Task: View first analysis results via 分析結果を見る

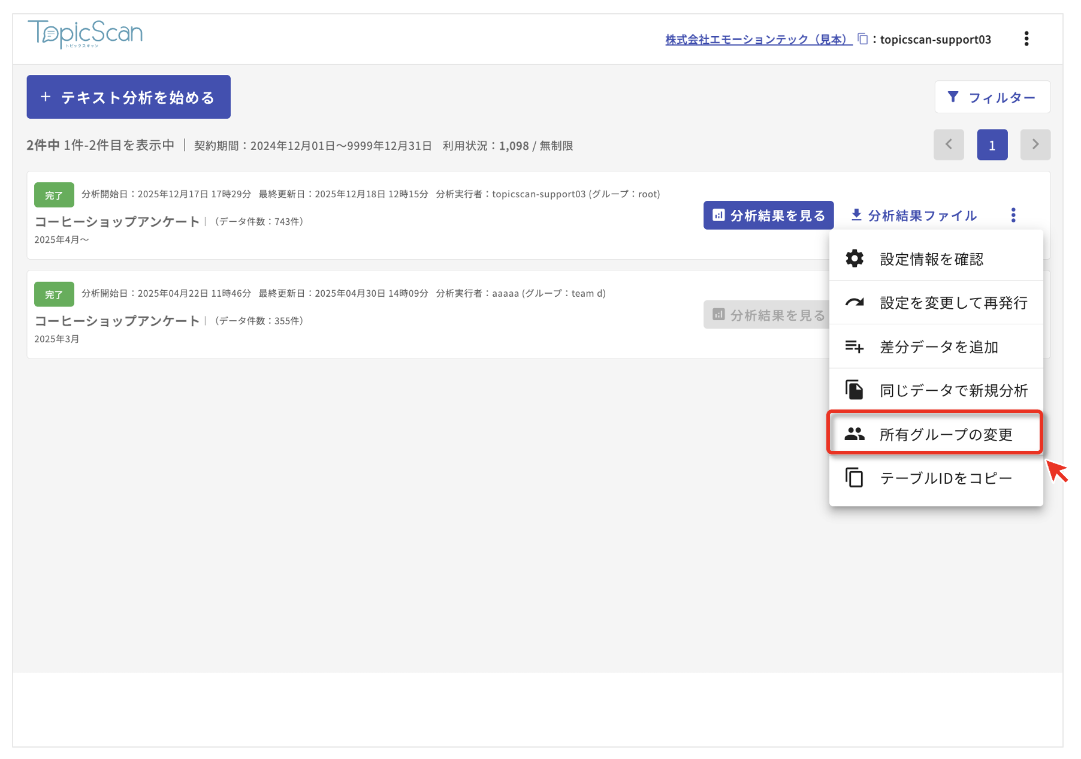Action: pos(768,215)
